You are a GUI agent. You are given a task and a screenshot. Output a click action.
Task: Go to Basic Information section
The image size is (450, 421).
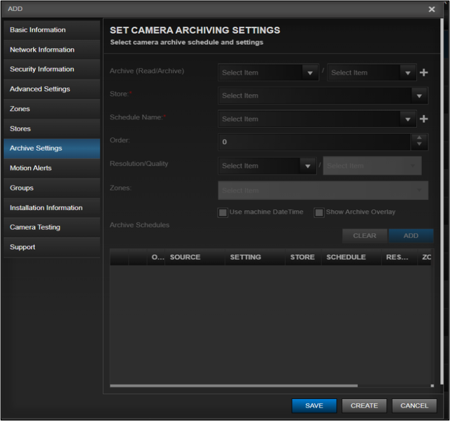point(52,30)
